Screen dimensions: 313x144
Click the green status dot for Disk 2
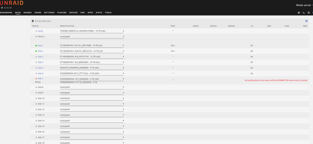(36, 51)
